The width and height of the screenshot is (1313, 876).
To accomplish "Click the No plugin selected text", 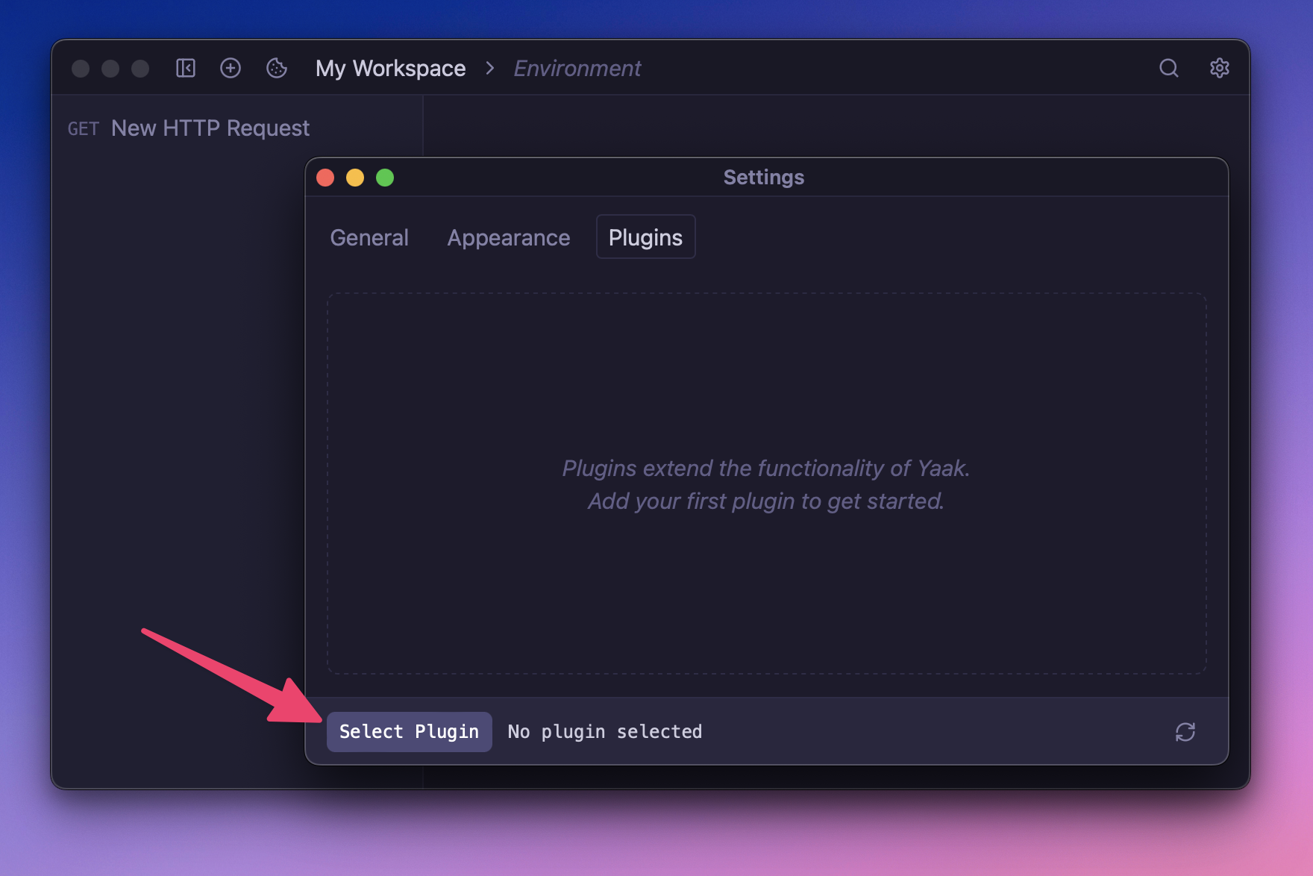I will pos(604,732).
